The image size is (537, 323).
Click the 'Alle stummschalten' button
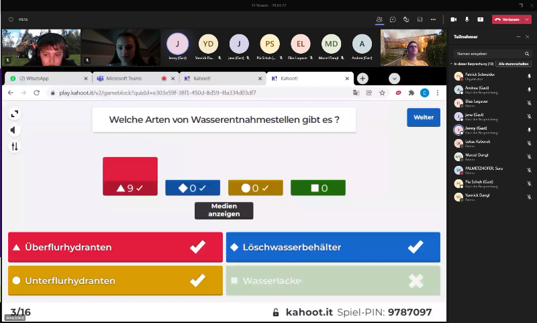[x=514, y=64]
